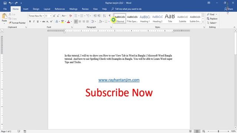
Task: Toggle the Print Layout view button
Action: coord(197,132)
